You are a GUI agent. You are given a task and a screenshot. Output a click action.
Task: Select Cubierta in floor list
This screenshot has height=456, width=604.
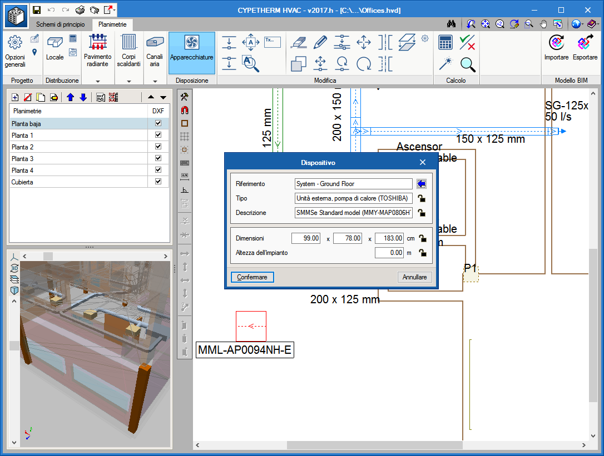[78, 182]
